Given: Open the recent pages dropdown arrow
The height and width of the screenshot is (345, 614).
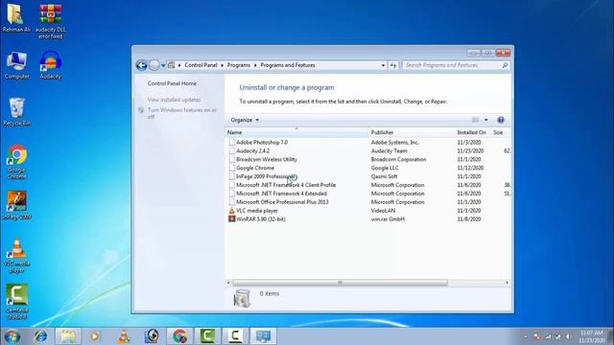Looking at the screenshot, I should tap(163, 65).
